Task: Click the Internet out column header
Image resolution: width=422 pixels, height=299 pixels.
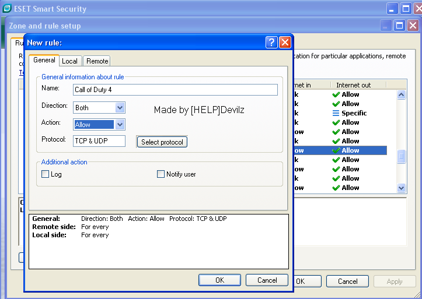Action: (x=358, y=85)
